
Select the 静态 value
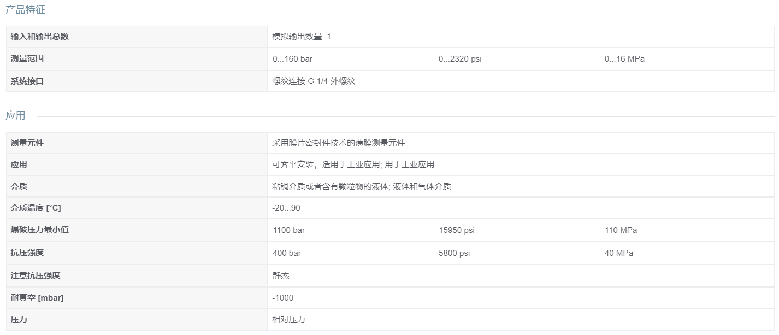[281, 276]
